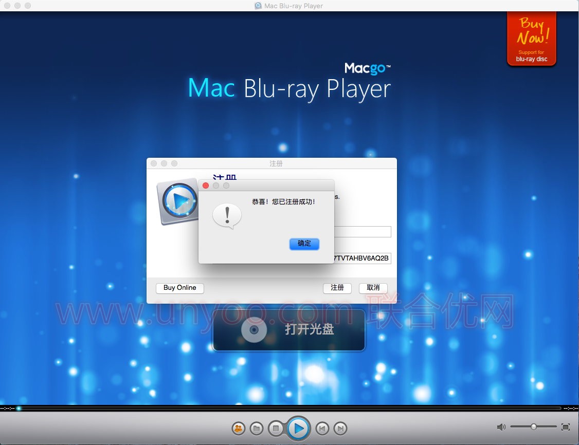Image resolution: width=579 pixels, height=445 pixels.
Task: Click the 恭喜！您已注册成功！ message text
Action: click(x=284, y=202)
